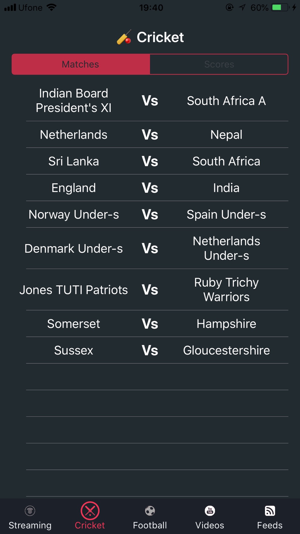
Task: Open Sussex Vs Gloucestershire match
Action: 150,350
